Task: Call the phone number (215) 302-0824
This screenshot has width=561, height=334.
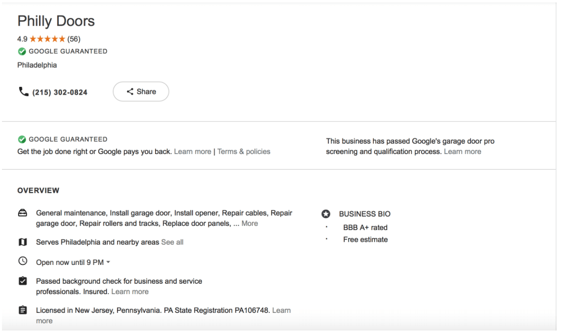Action: click(60, 92)
